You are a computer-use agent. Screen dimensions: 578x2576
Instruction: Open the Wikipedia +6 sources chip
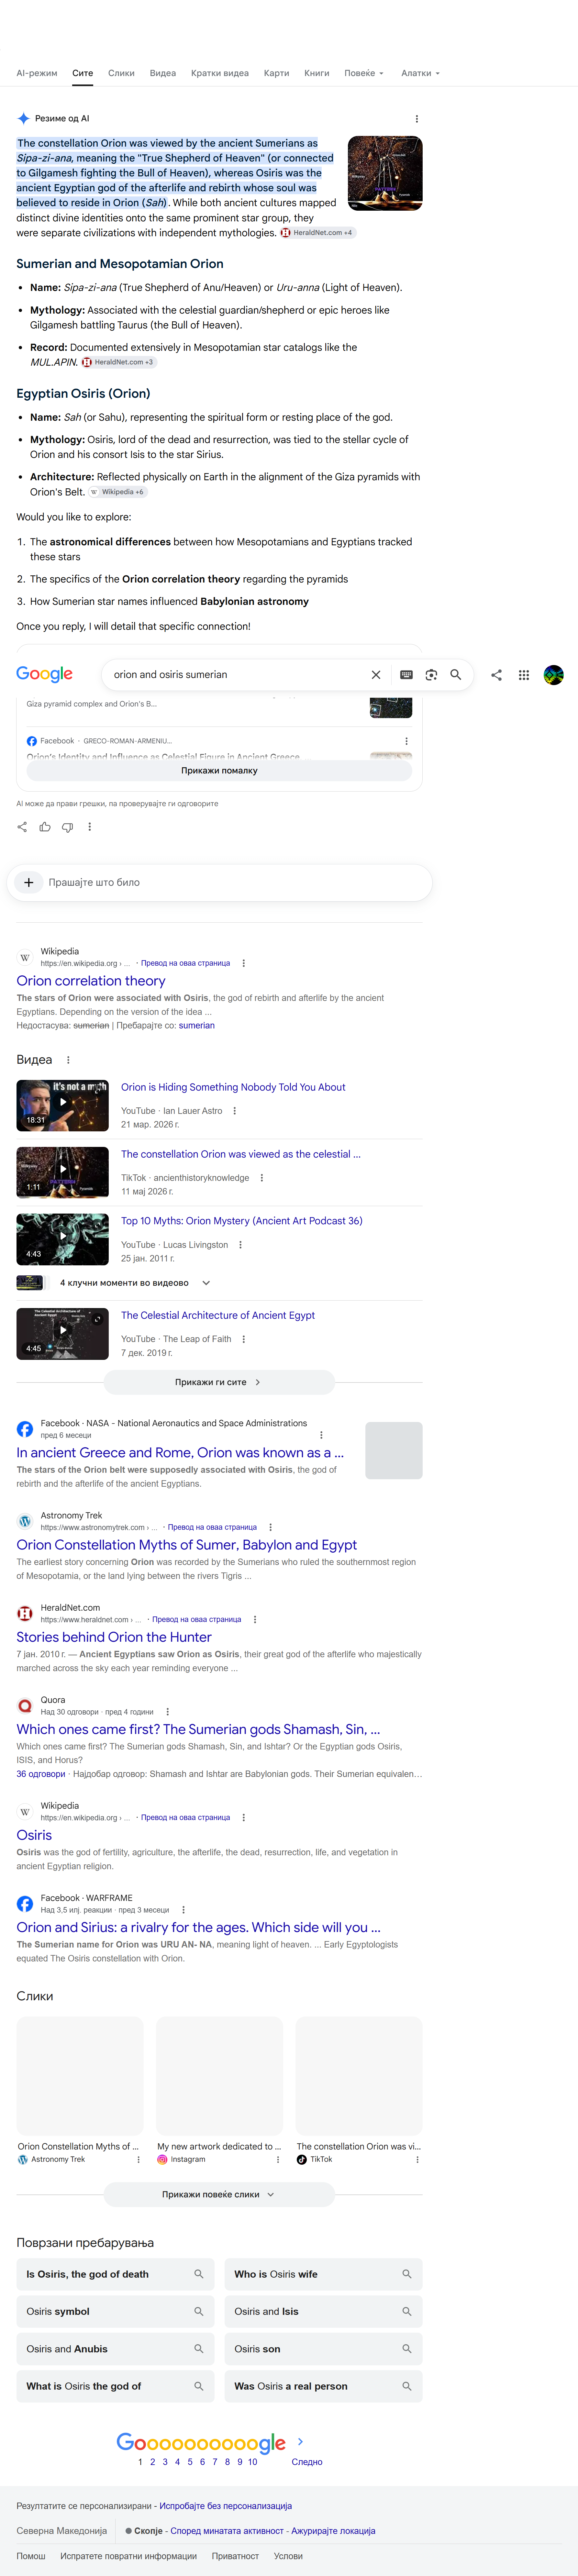(118, 492)
